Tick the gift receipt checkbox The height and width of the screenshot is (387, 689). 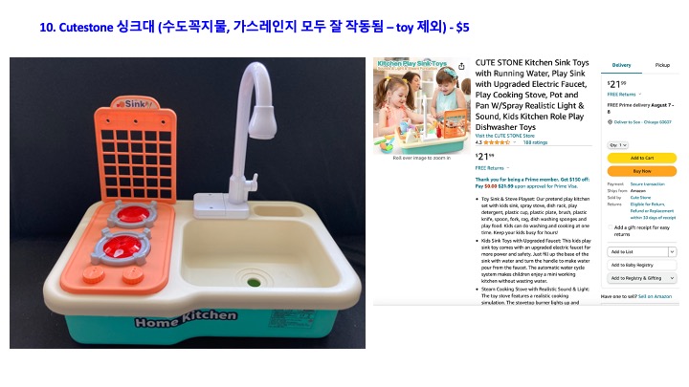coord(610,227)
